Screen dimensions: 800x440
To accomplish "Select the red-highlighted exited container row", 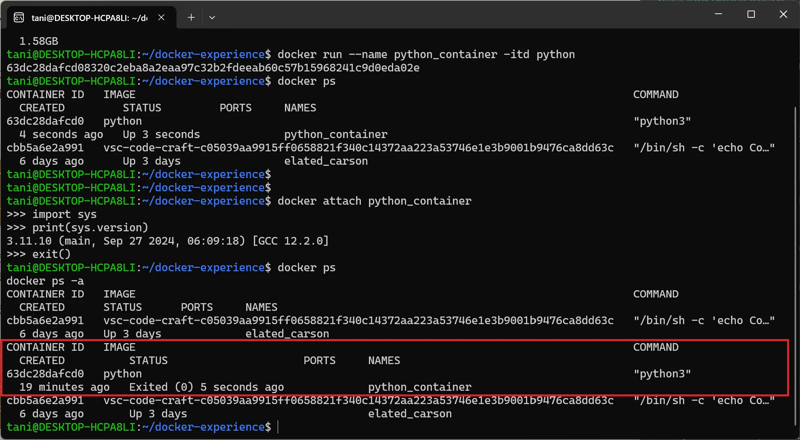I will click(396, 367).
